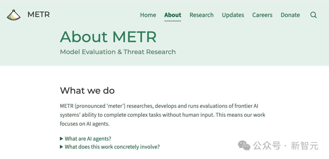Select the About nav item
Viewport: 329px width, 159px height.
[173, 15]
